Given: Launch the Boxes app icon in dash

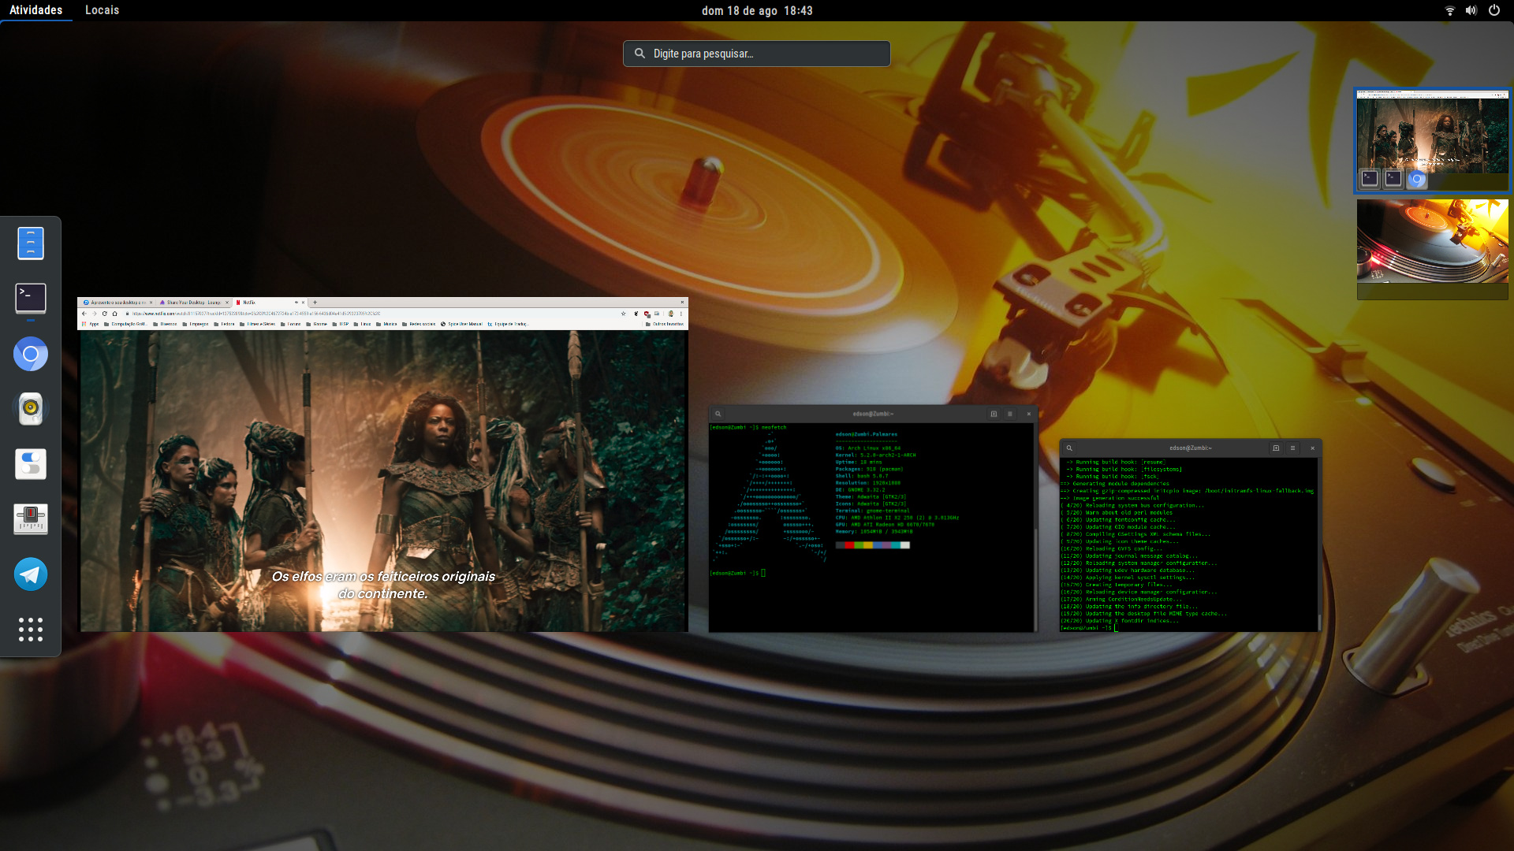Looking at the screenshot, I should (30, 519).
